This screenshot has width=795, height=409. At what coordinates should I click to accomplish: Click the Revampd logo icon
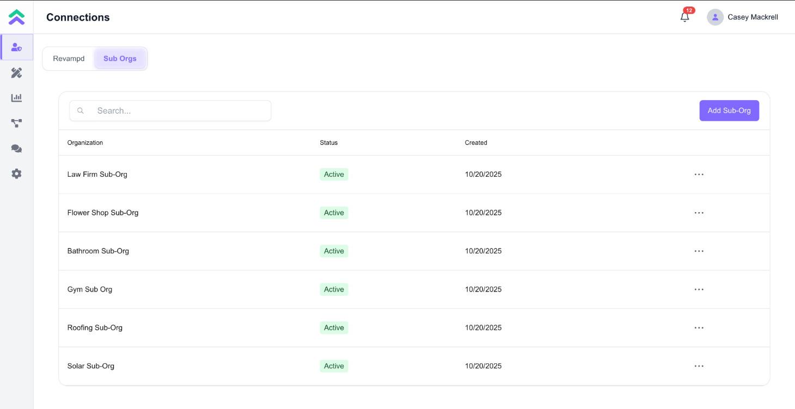click(x=16, y=17)
